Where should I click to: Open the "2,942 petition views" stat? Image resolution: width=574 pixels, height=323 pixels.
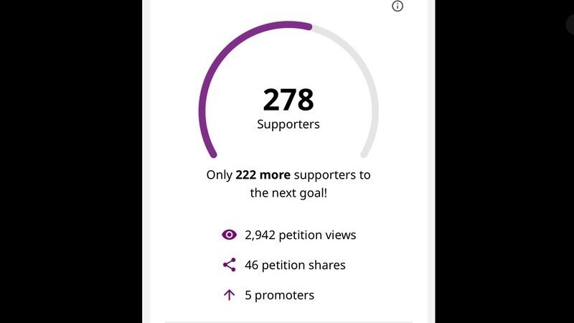pyautogui.click(x=300, y=235)
